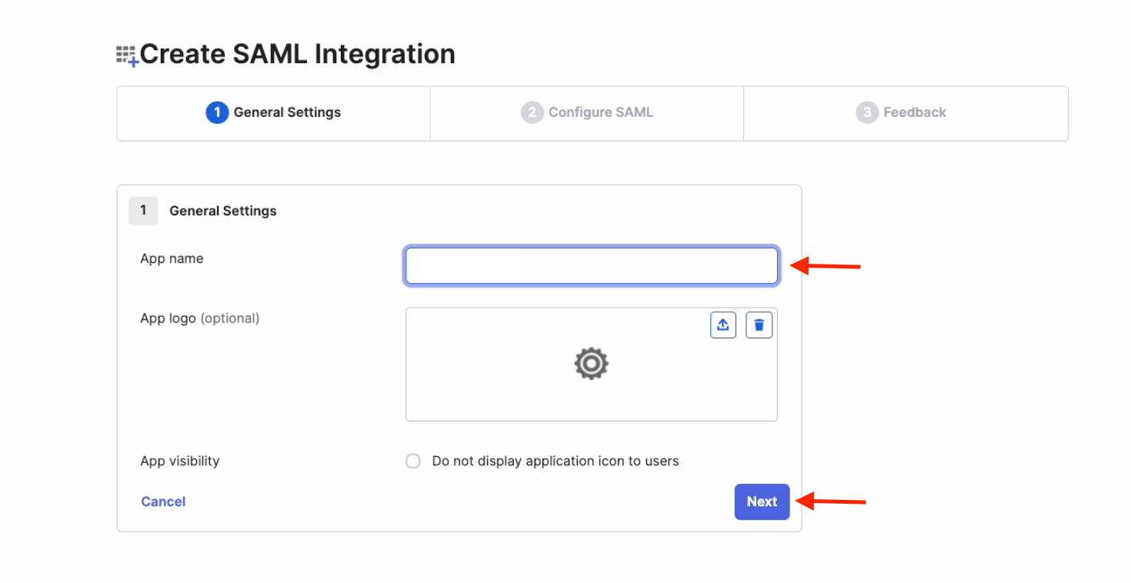Click the trash icon to delete logo
1131x583 pixels.
tap(759, 325)
